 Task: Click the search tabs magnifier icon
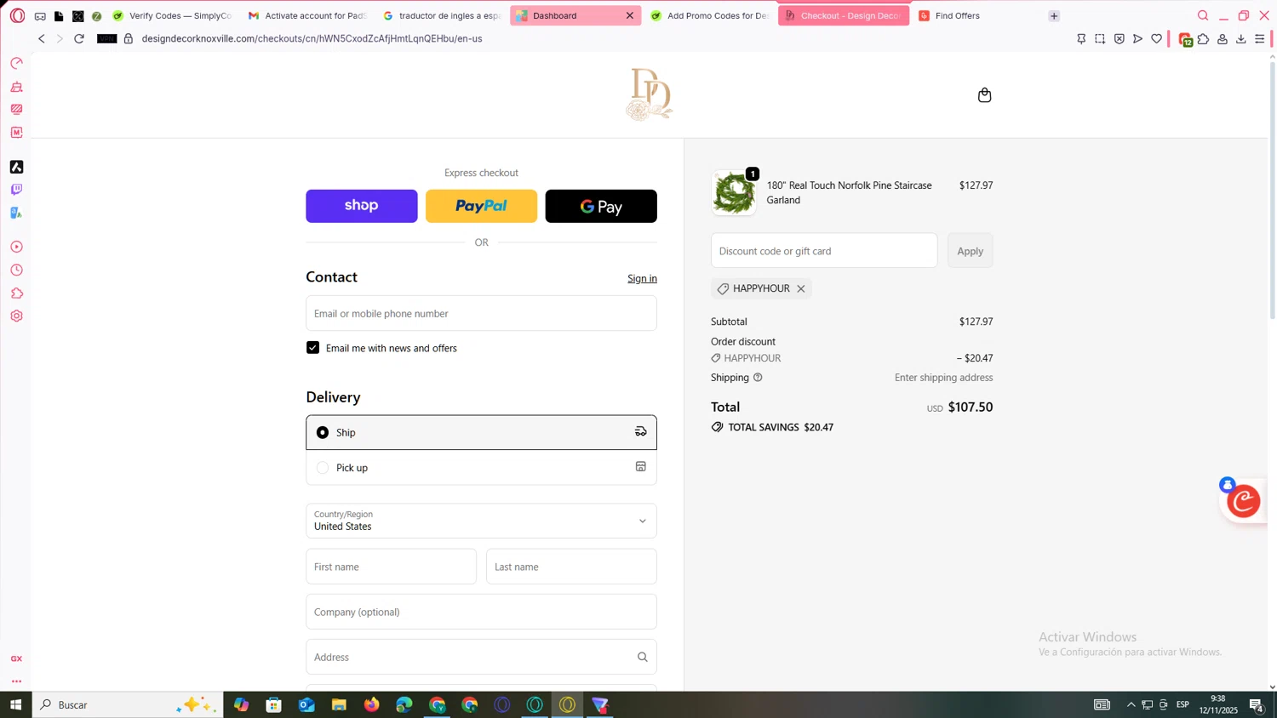1203,15
